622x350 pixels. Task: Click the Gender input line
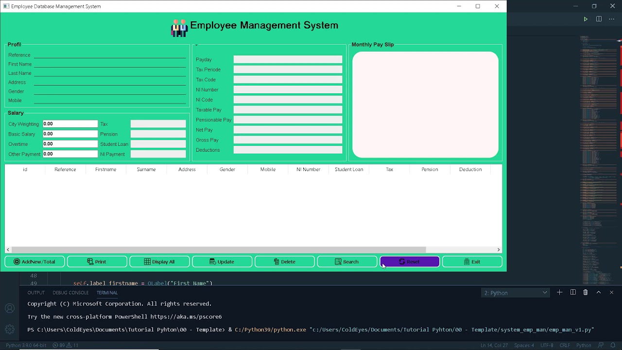pyautogui.click(x=110, y=91)
